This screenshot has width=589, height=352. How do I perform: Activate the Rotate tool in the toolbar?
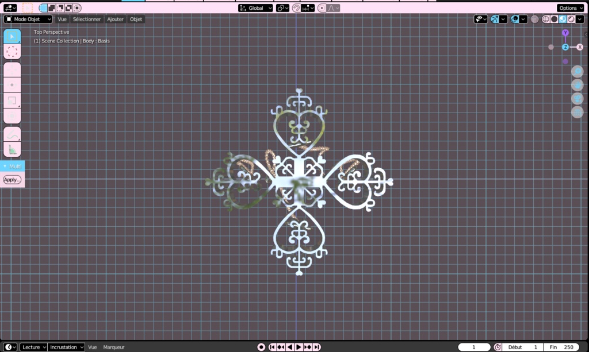(x=12, y=85)
